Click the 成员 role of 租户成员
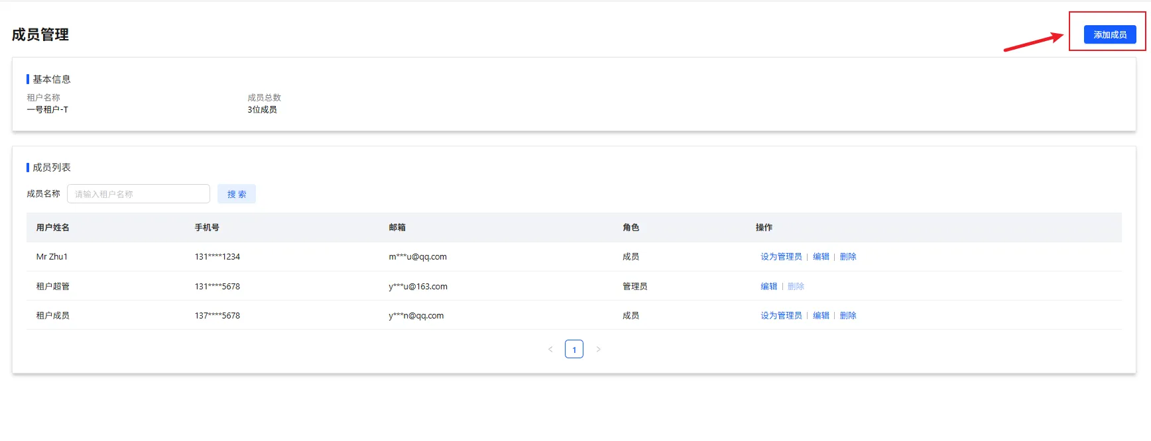Screen dimensions: 1151x441 [x=631, y=316]
